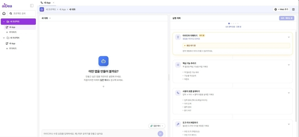299x137 pixels.
Task: Click the bullet 기능별 우선순위
Action: (x=190, y=76)
